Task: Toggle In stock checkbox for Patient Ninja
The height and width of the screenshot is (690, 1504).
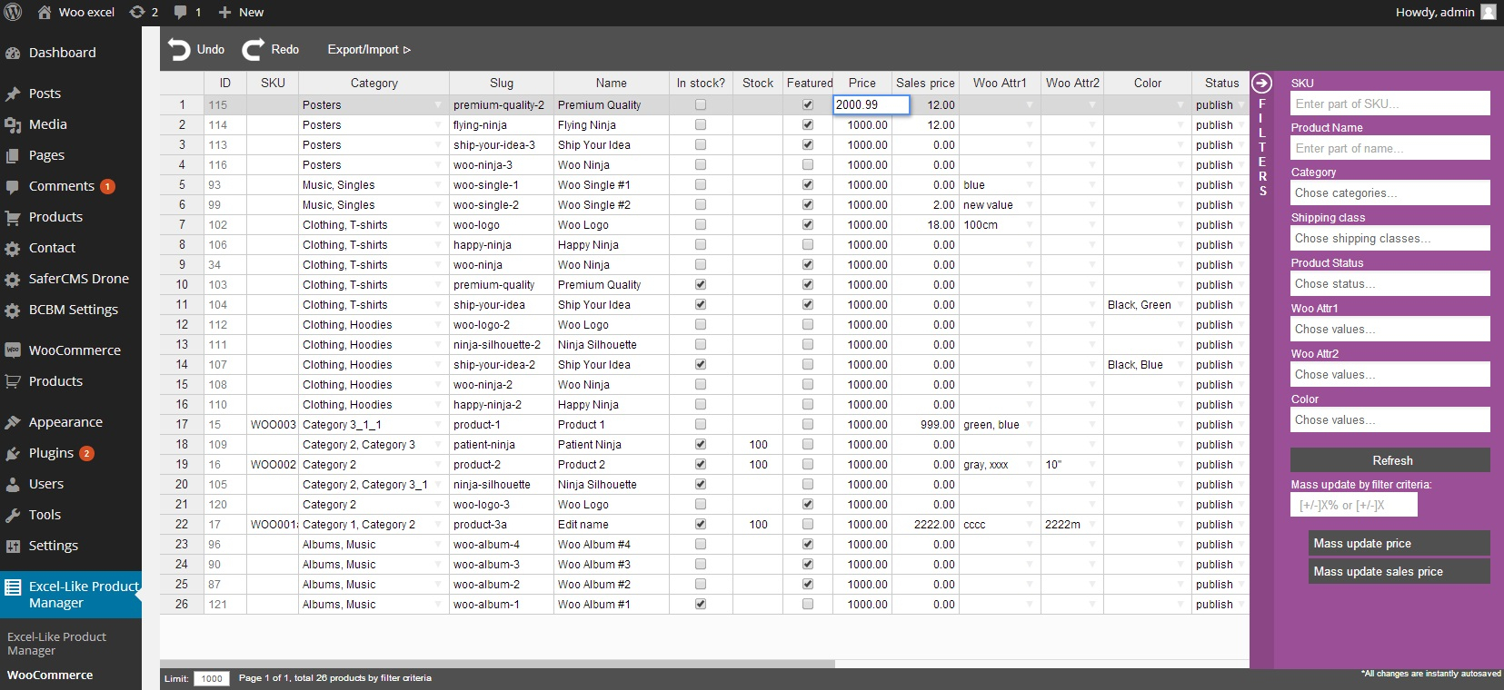Action: (x=700, y=445)
